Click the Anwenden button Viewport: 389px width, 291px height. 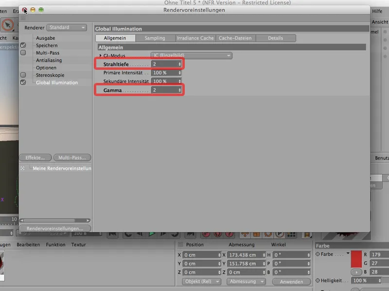[291, 282]
